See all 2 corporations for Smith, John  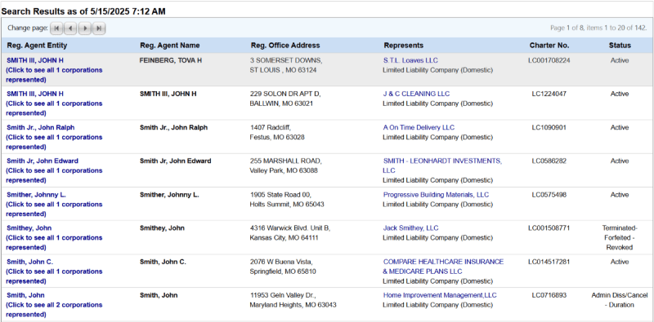coord(54,310)
